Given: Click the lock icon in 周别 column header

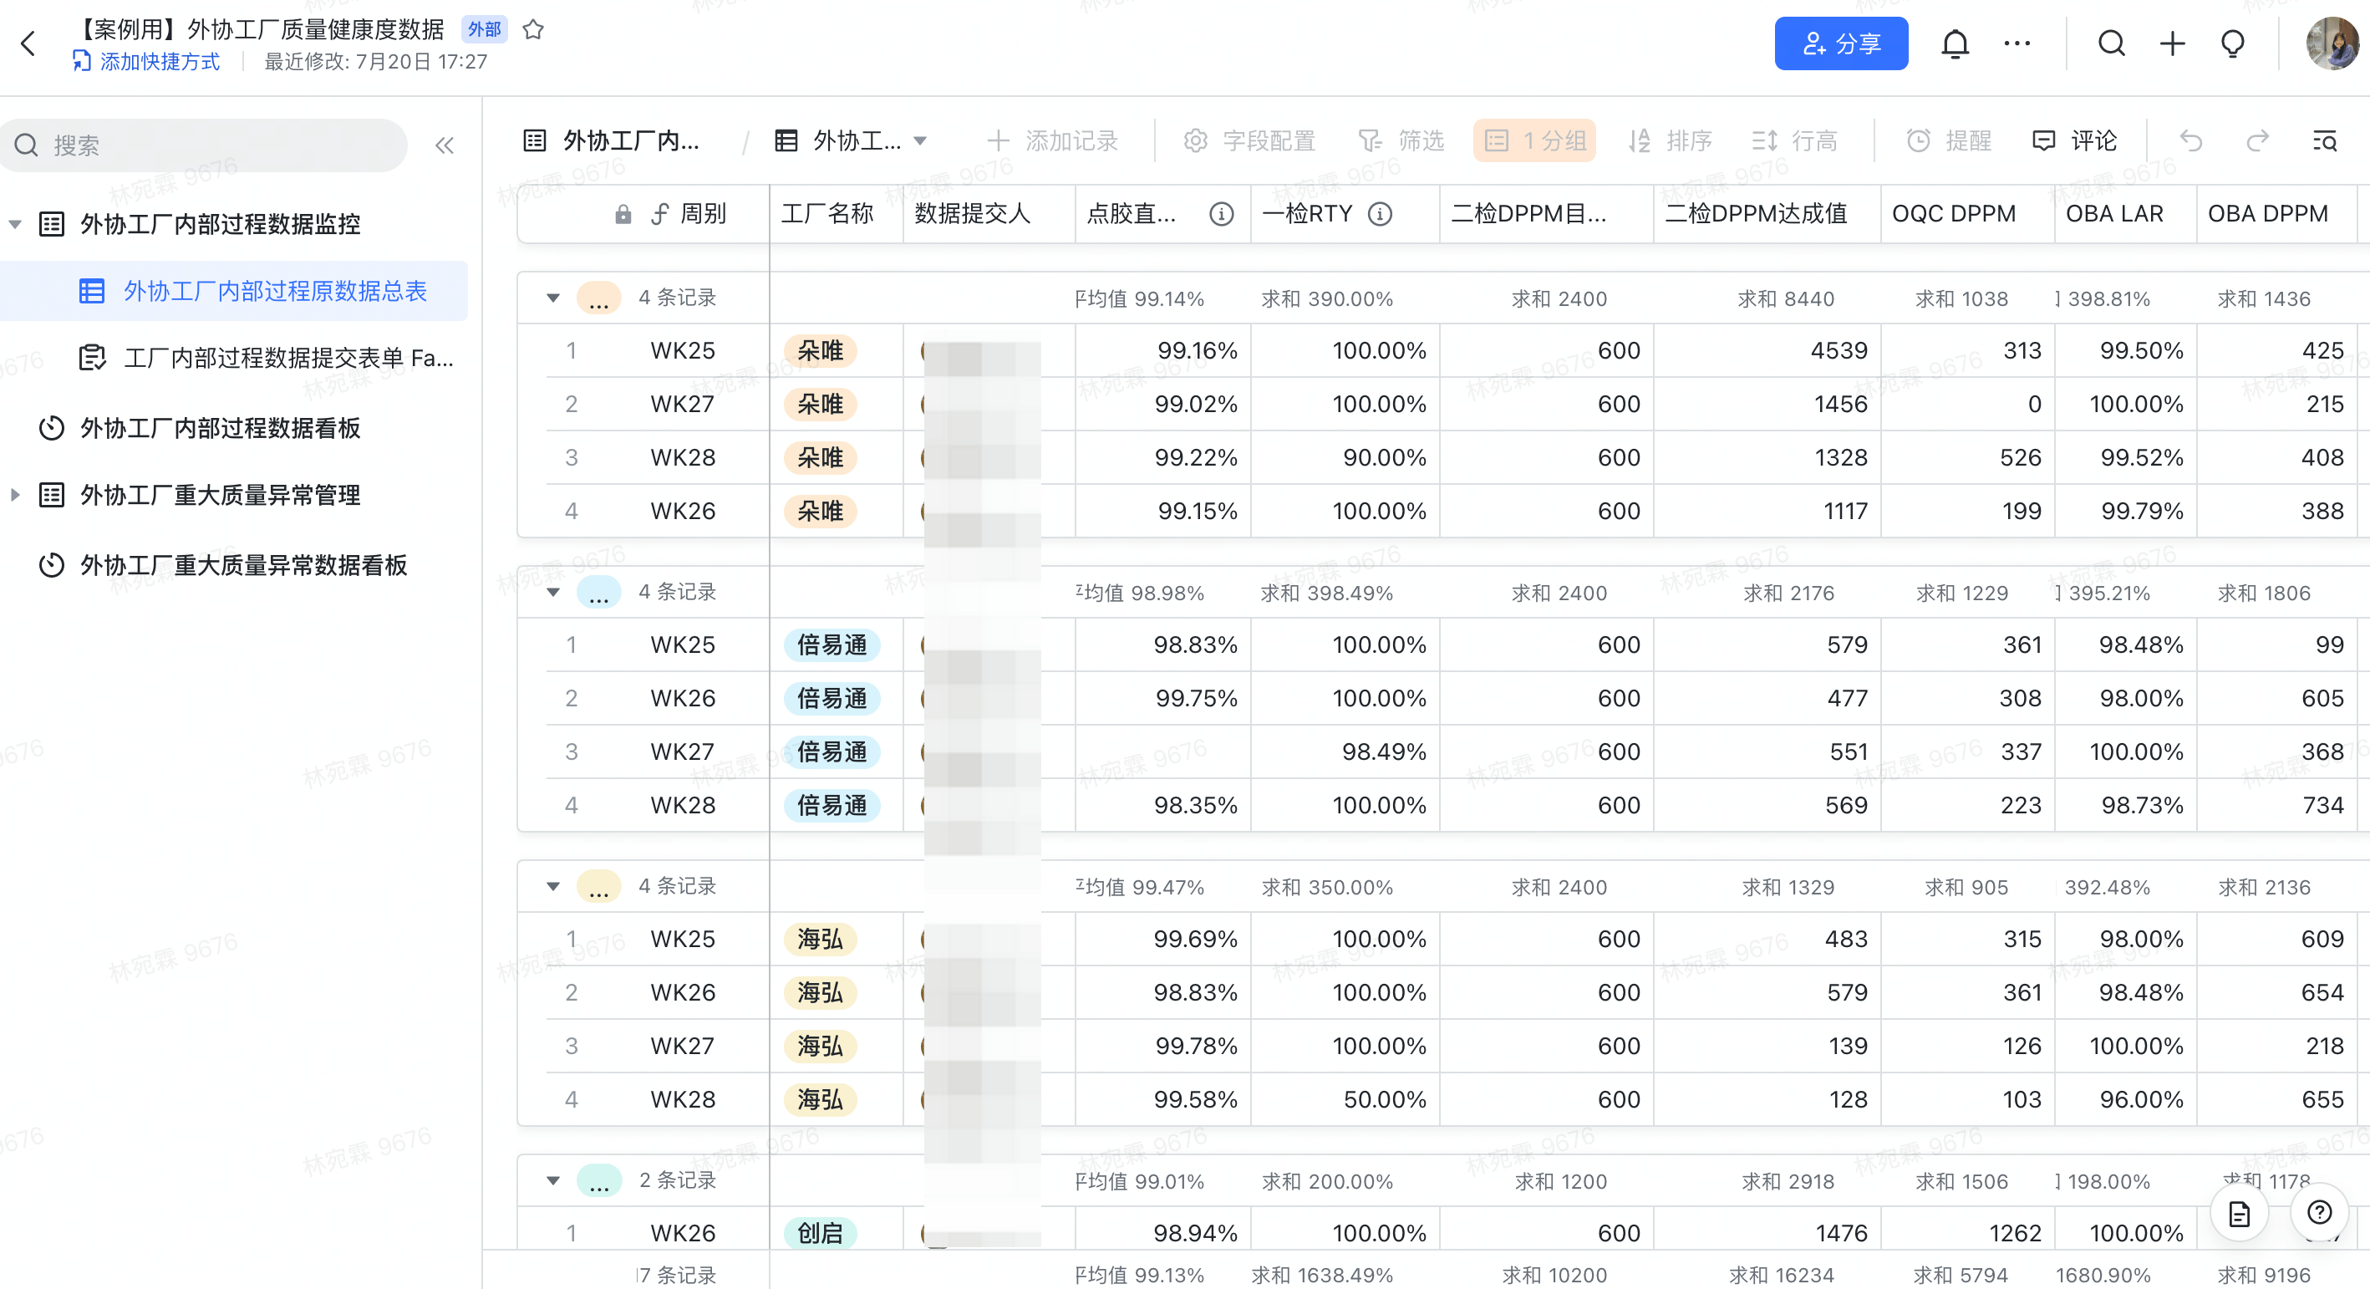Looking at the screenshot, I should (x=623, y=213).
